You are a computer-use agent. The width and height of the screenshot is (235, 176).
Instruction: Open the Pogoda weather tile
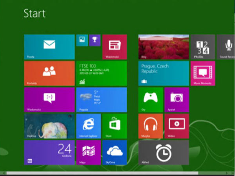coord(101,100)
